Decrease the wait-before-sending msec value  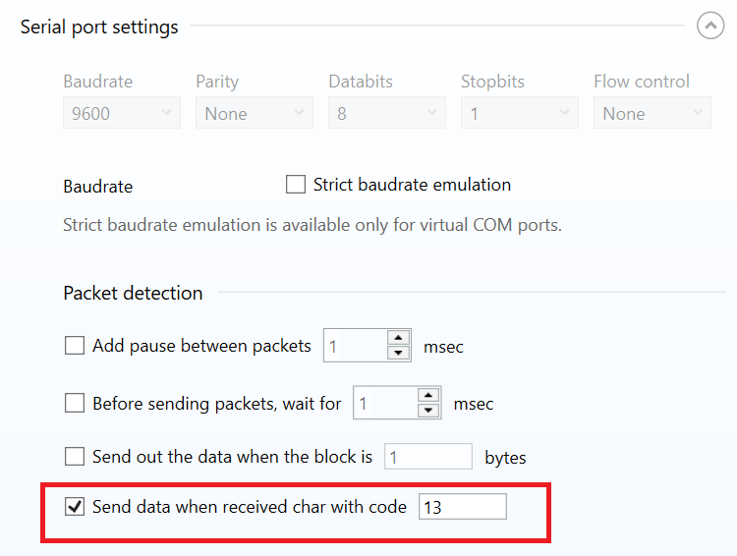(427, 411)
